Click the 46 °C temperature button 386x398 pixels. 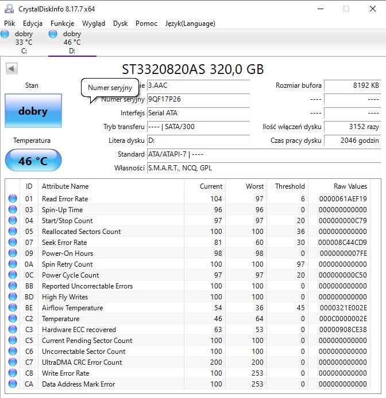(33, 161)
